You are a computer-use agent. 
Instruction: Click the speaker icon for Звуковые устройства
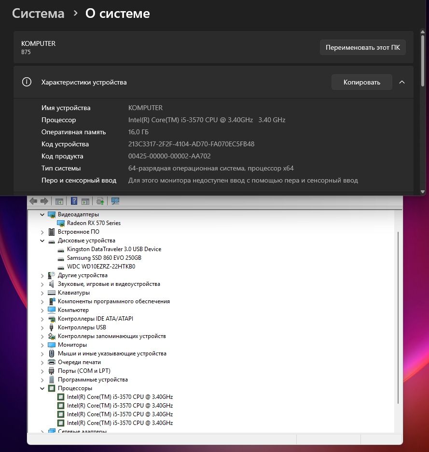tap(51, 284)
